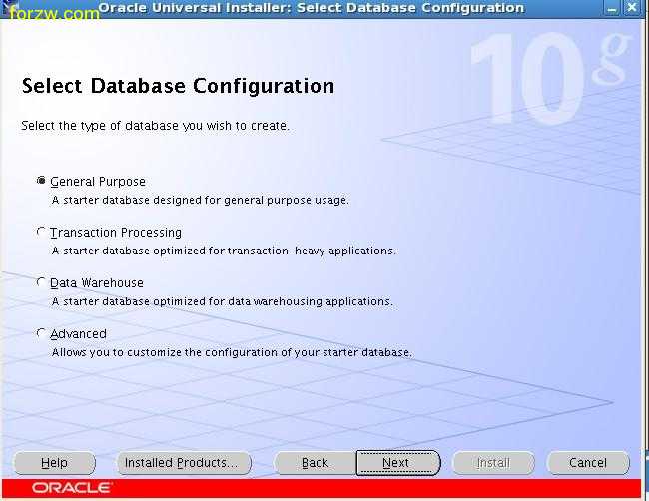
Task: Open the Help button
Action: (x=54, y=463)
